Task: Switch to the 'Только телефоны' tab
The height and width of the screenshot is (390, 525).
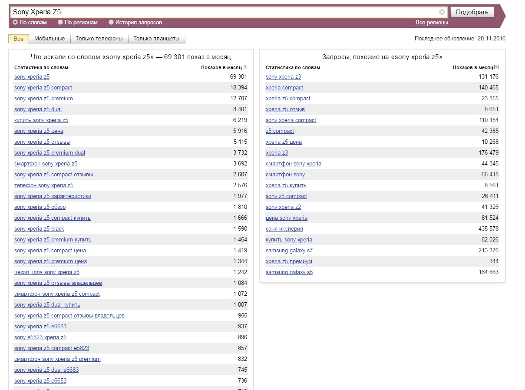Action: (x=99, y=39)
